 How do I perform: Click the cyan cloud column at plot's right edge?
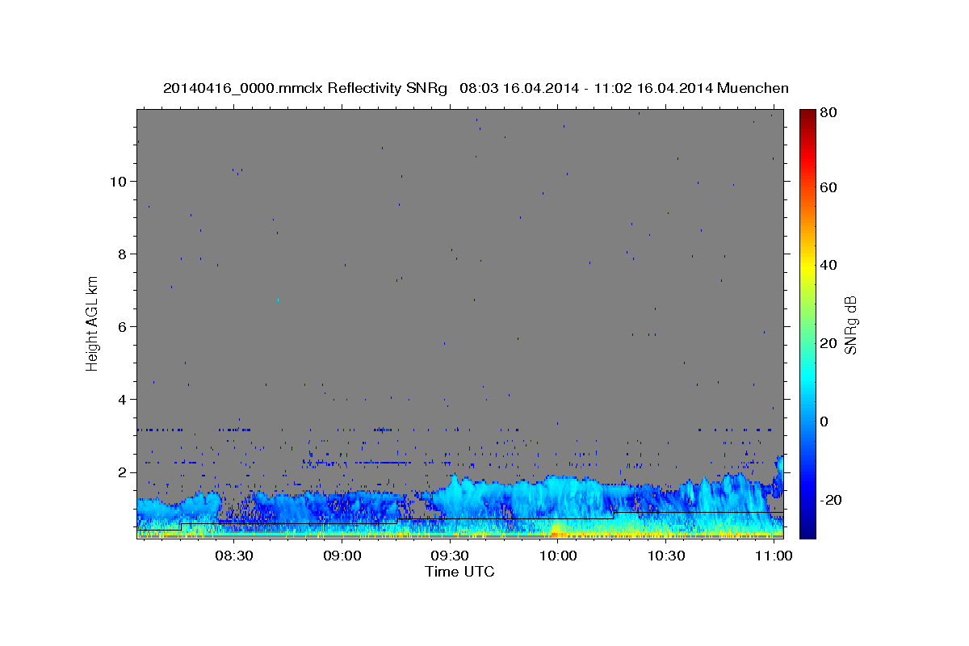point(778,478)
